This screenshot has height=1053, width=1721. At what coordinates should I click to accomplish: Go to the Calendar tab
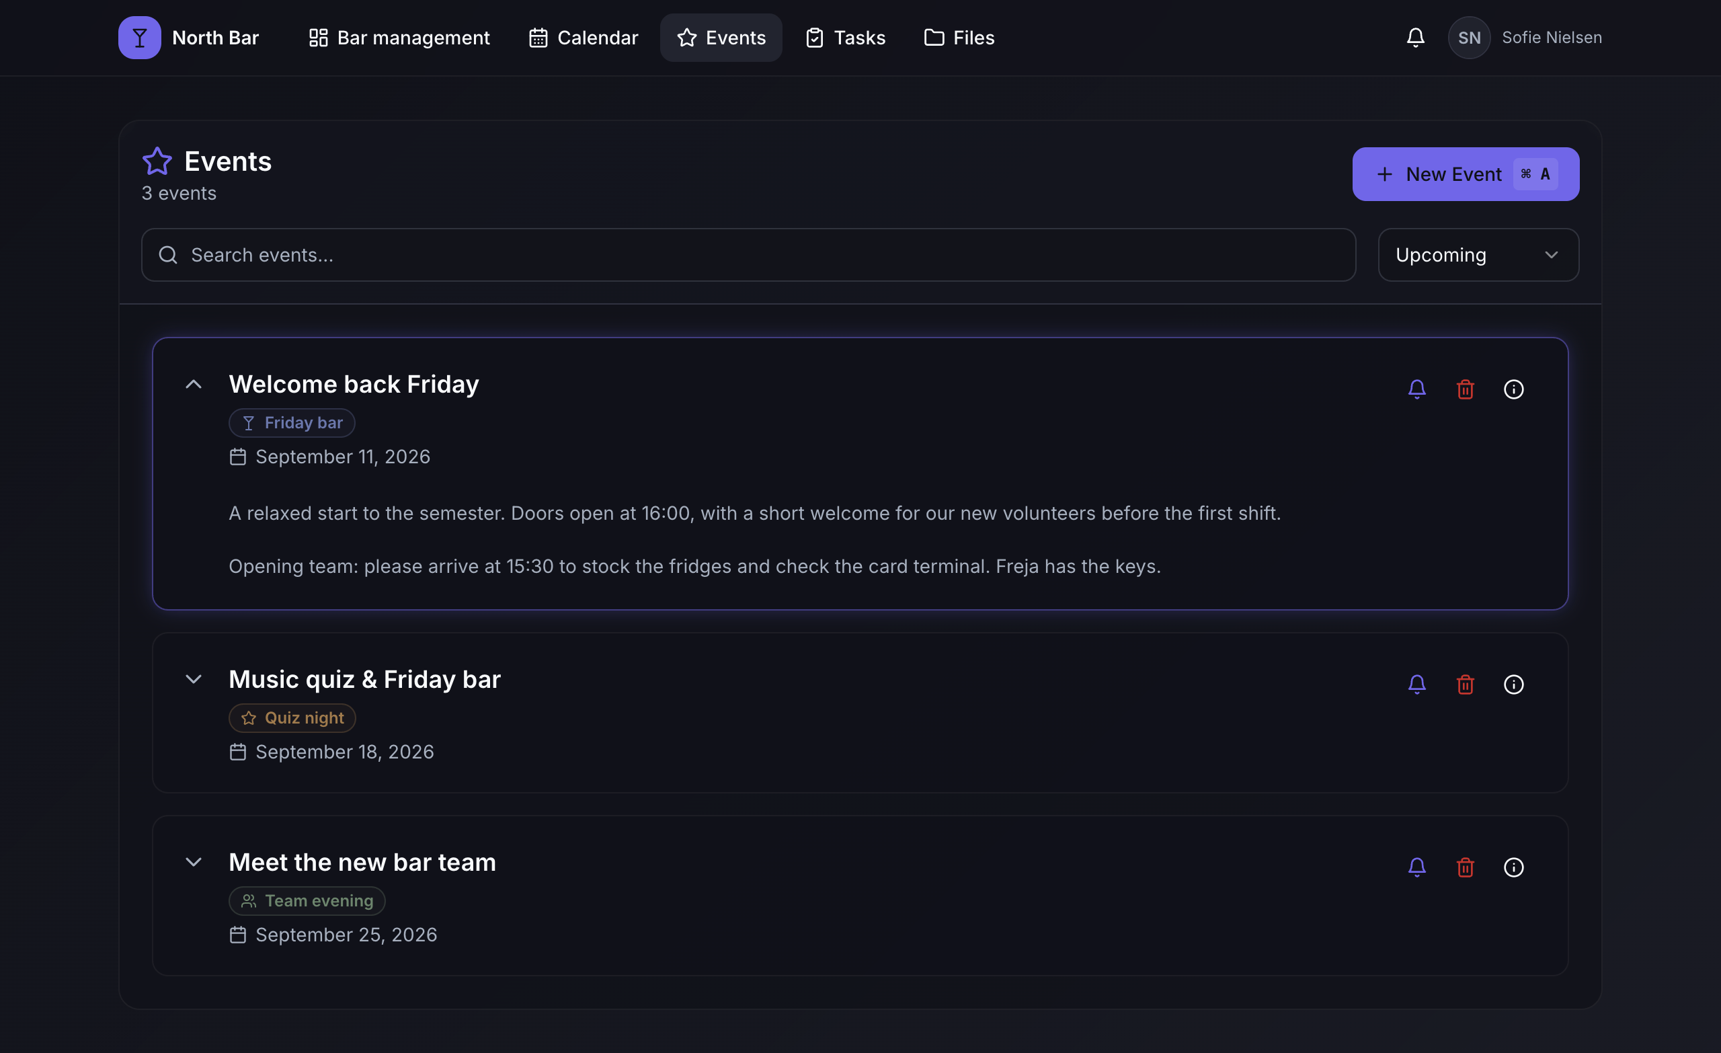pyautogui.click(x=584, y=38)
